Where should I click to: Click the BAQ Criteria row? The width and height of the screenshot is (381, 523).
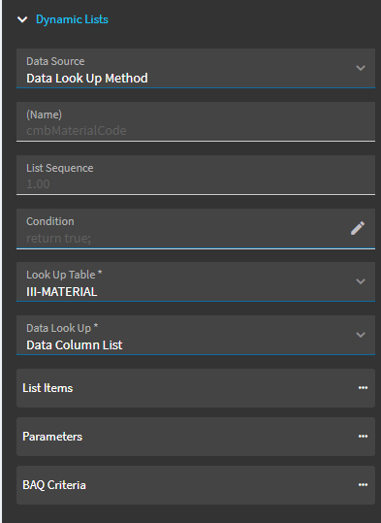click(x=196, y=485)
